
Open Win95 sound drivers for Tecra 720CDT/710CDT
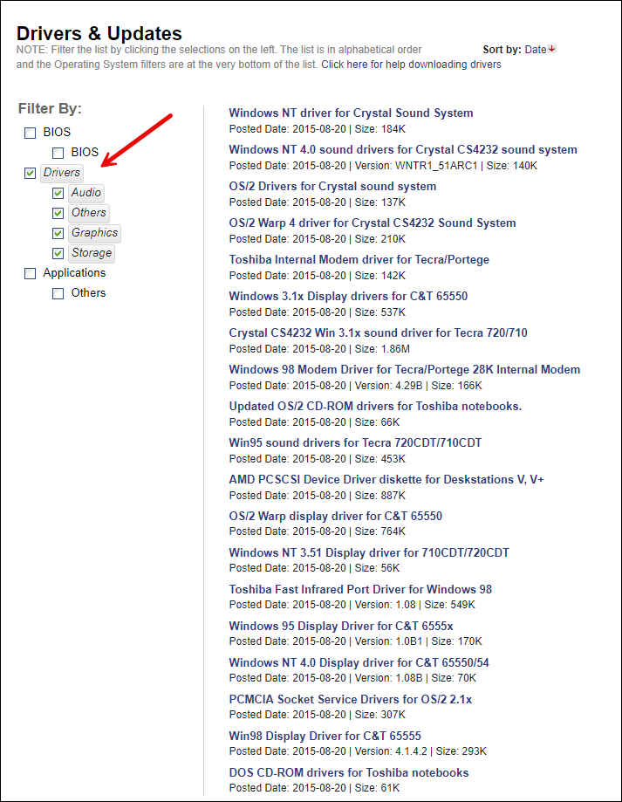(355, 442)
